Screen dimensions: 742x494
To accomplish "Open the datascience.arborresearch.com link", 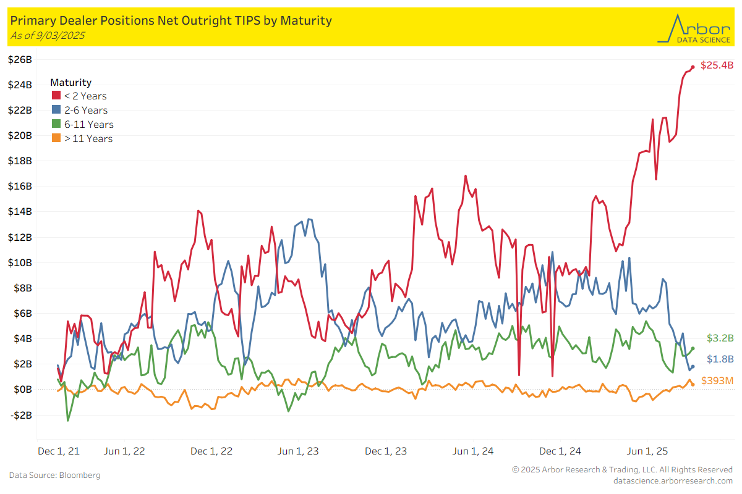I will (673, 480).
